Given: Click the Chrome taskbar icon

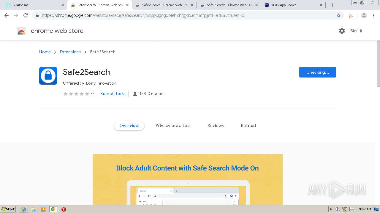Looking at the screenshot, I should (53, 209).
